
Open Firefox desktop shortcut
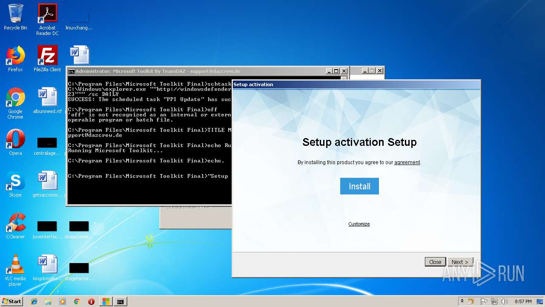[x=15, y=59]
